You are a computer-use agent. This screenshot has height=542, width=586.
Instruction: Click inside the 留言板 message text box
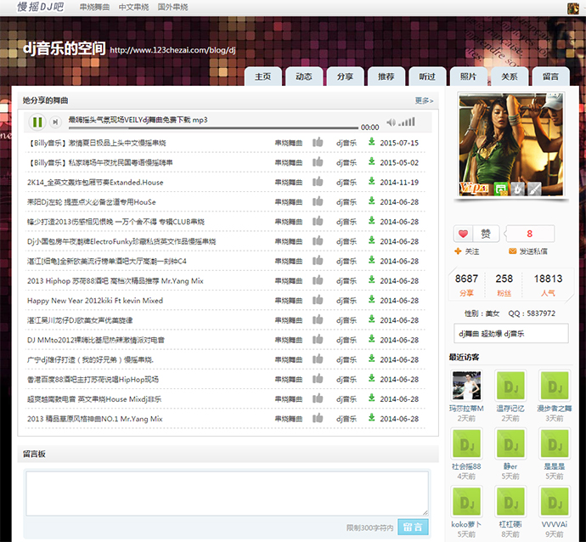pos(228,494)
